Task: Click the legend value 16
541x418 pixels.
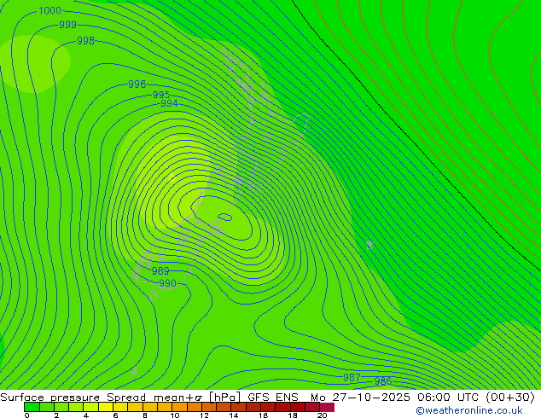Action: tap(264, 415)
